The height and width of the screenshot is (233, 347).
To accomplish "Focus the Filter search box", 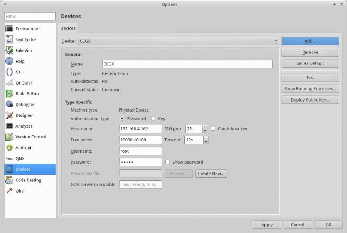I will [30, 17].
